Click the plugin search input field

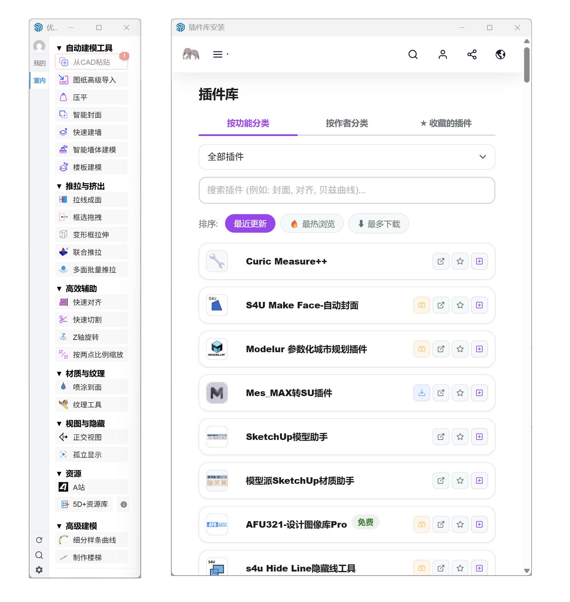click(x=347, y=190)
